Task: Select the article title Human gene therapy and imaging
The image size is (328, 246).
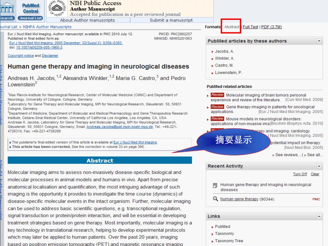Action: (98, 66)
